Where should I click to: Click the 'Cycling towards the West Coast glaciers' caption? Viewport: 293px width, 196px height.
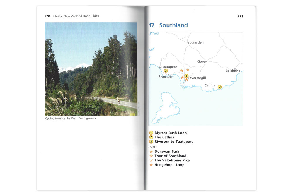(x=71, y=118)
